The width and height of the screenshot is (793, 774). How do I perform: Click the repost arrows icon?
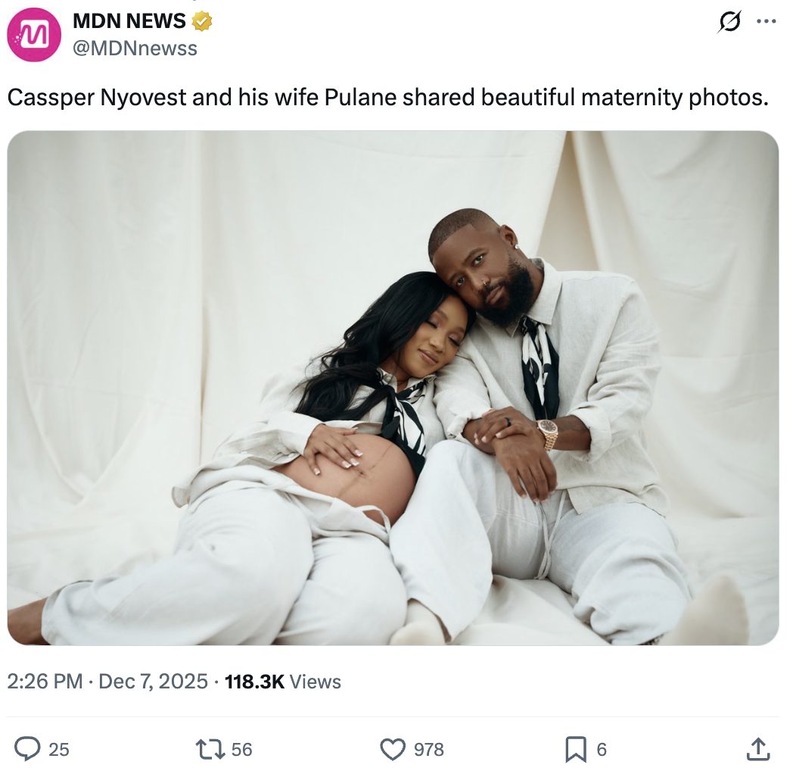coord(210,749)
